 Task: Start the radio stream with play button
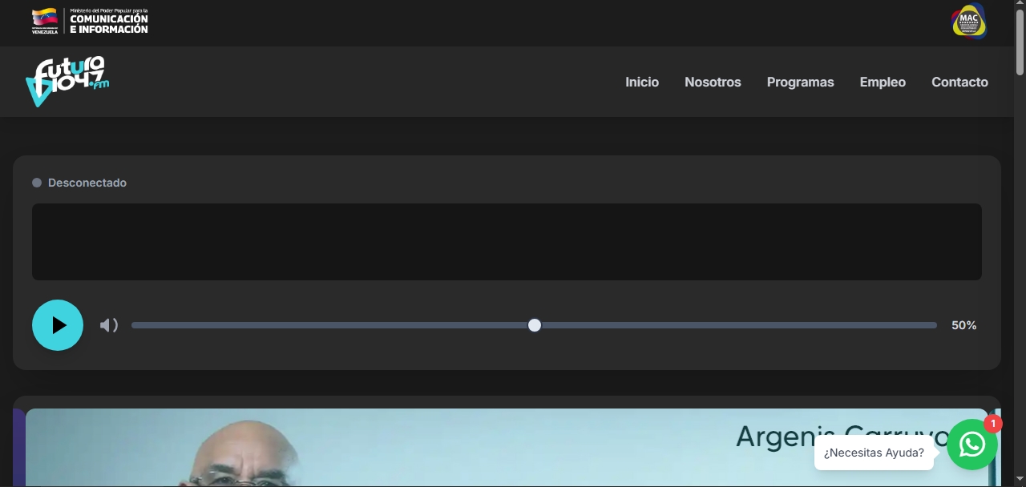(x=58, y=325)
